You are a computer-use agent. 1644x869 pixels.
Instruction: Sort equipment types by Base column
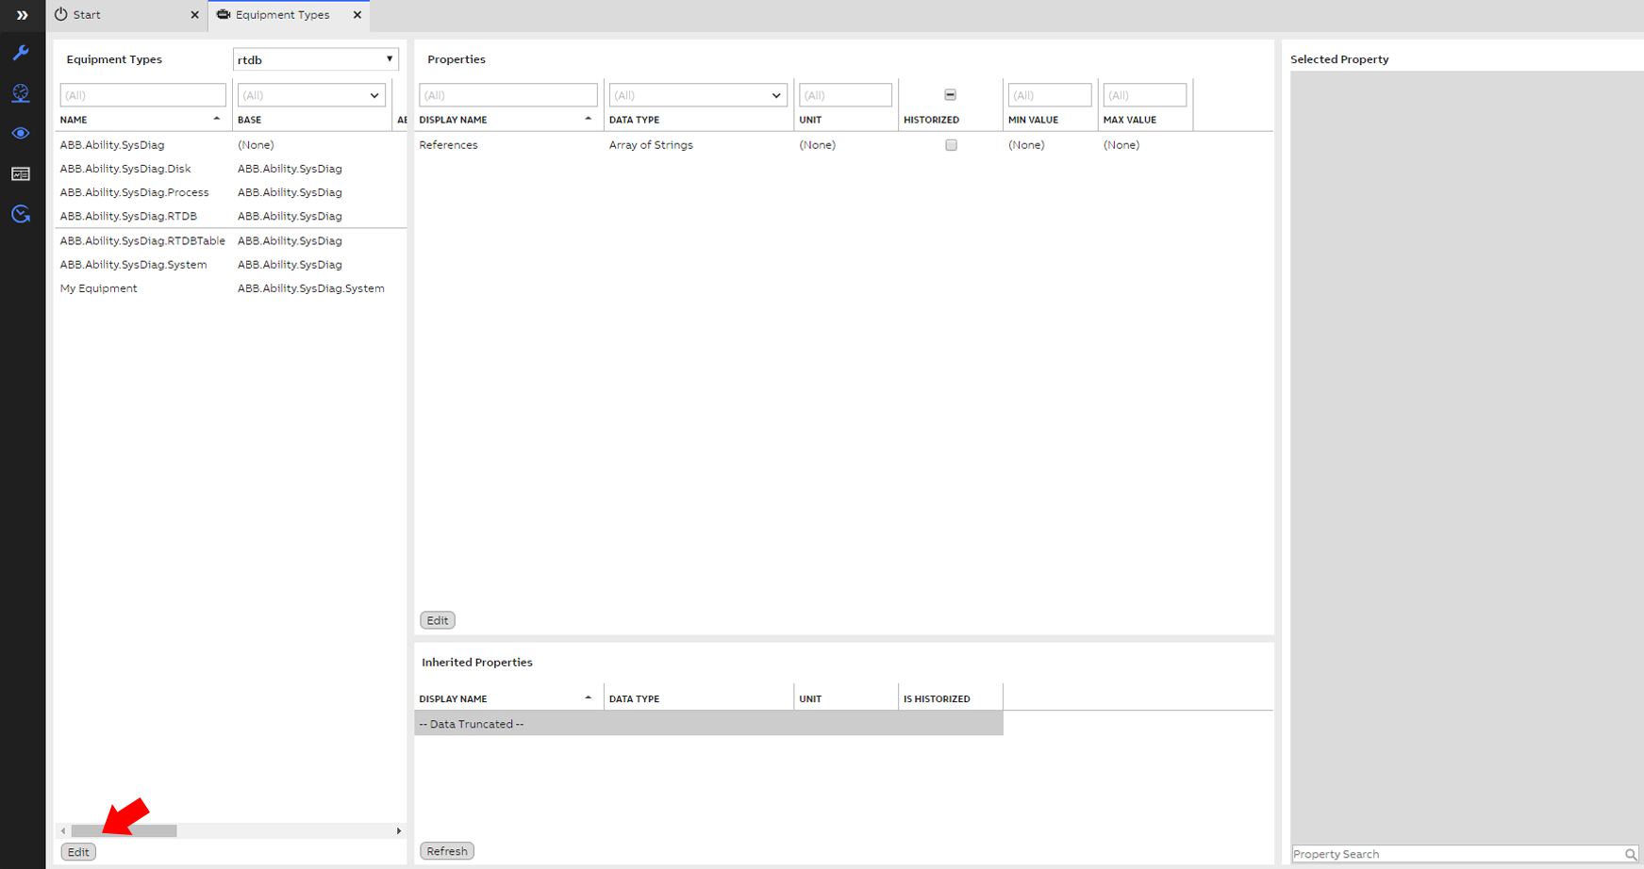click(x=250, y=120)
